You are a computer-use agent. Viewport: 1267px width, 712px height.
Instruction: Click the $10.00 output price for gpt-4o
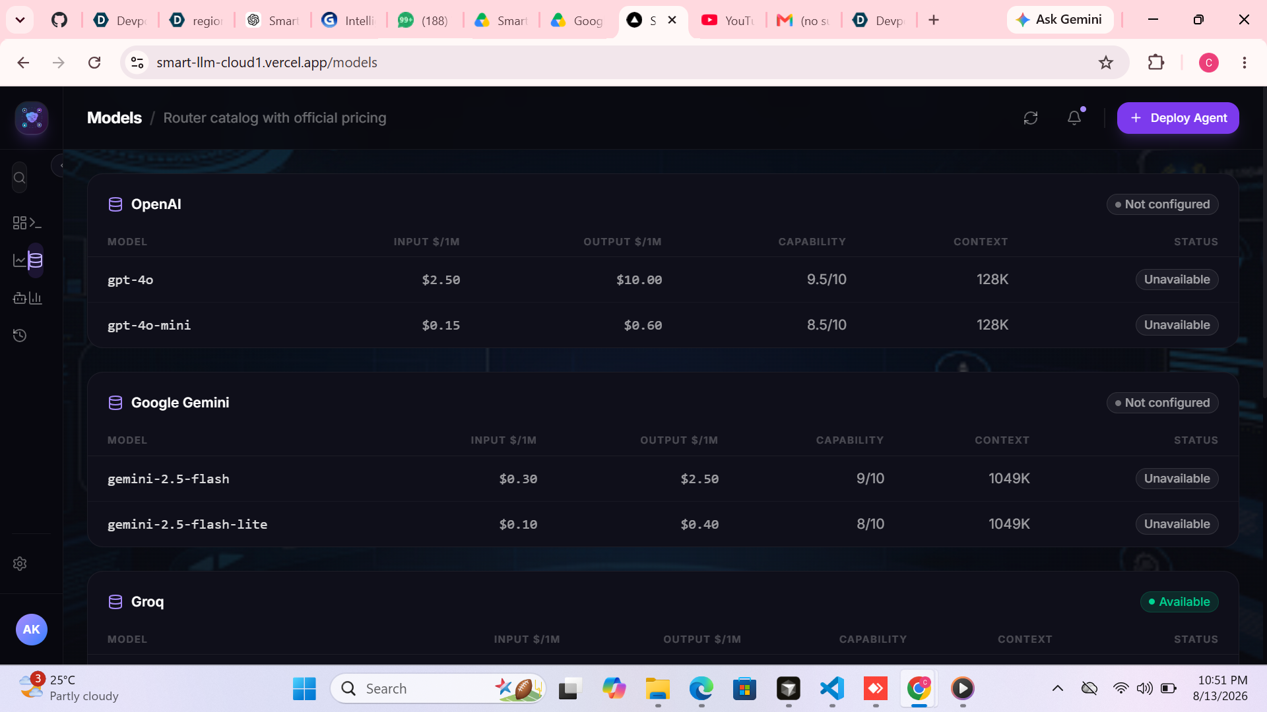[x=639, y=280]
